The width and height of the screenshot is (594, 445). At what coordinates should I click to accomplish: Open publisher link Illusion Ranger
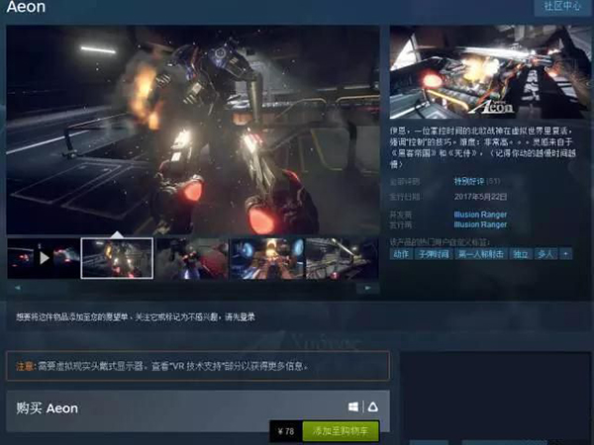click(x=480, y=224)
